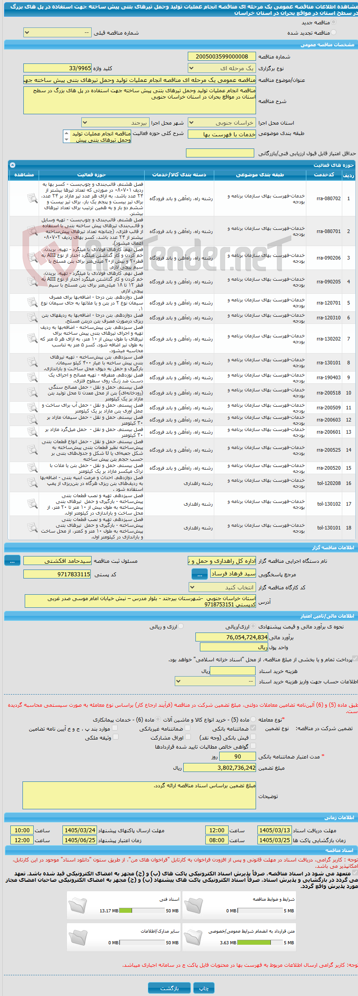
Task: Open view icon for row rra-120701
Action: (x=32, y=303)
